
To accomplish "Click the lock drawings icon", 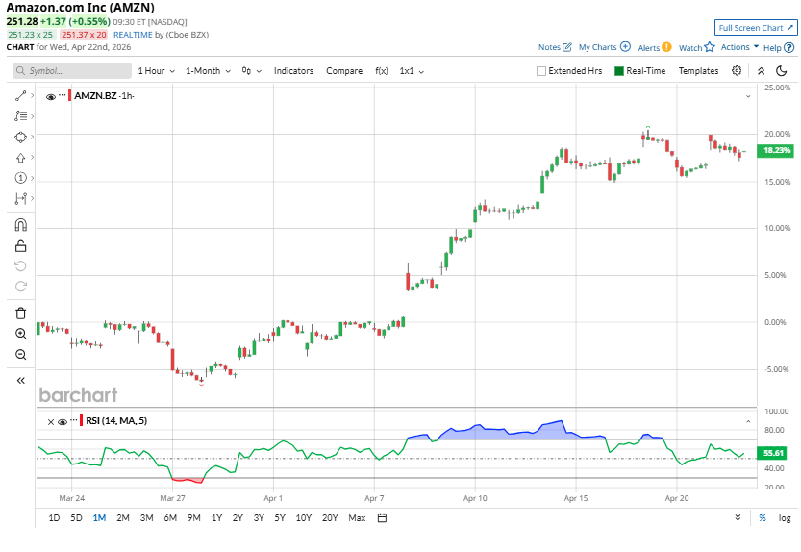I will click(20, 246).
